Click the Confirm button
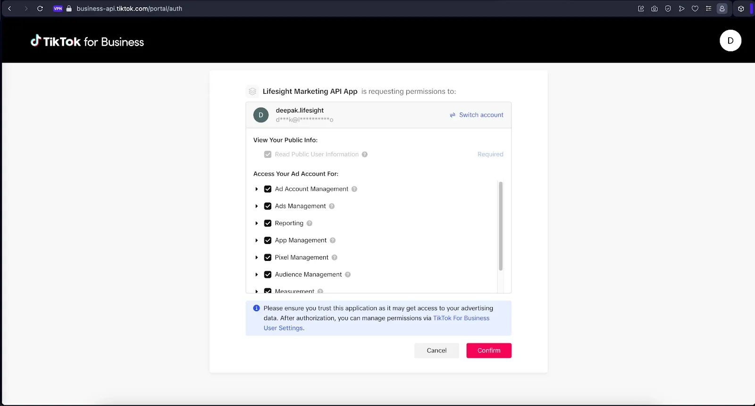 tap(489, 350)
